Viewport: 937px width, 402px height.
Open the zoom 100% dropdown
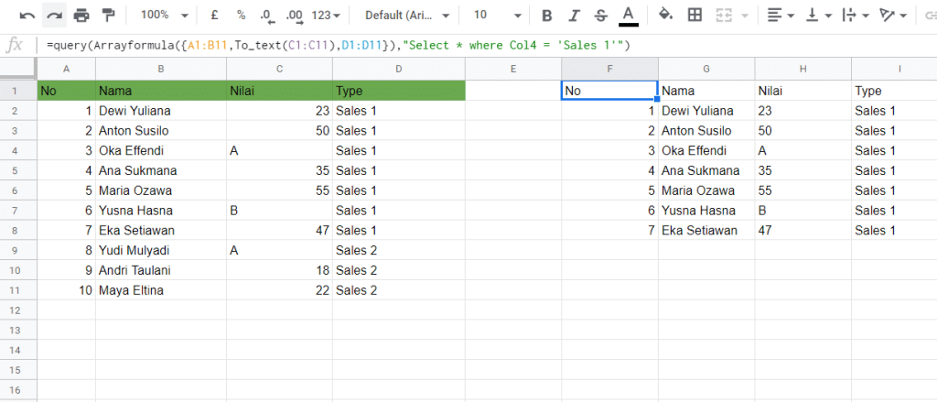coord(165,16)
